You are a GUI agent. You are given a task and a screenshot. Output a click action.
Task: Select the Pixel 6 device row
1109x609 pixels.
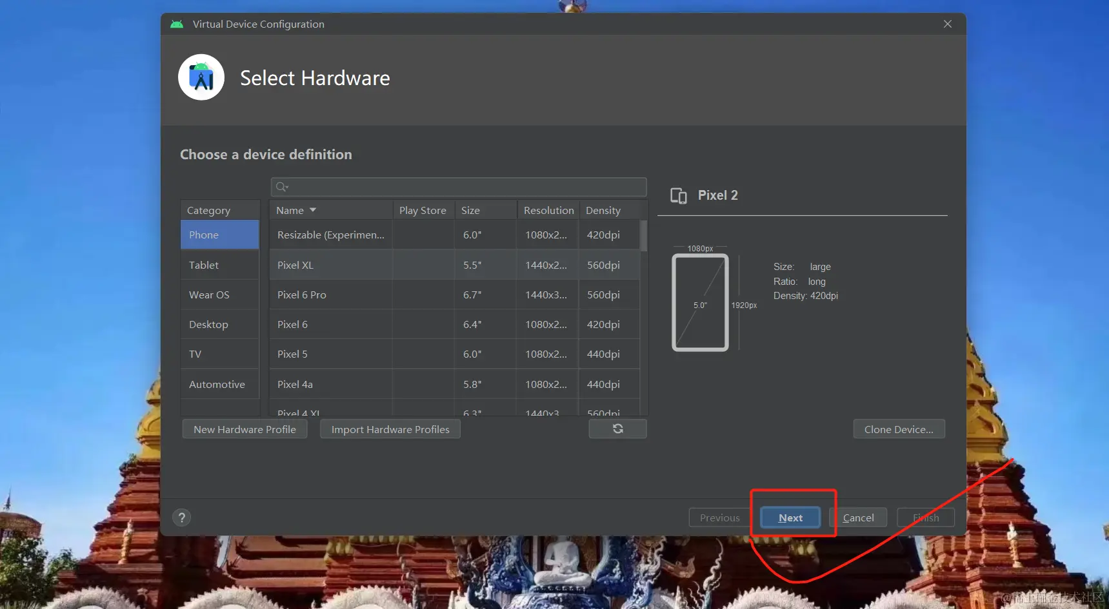tap(454, 324)
